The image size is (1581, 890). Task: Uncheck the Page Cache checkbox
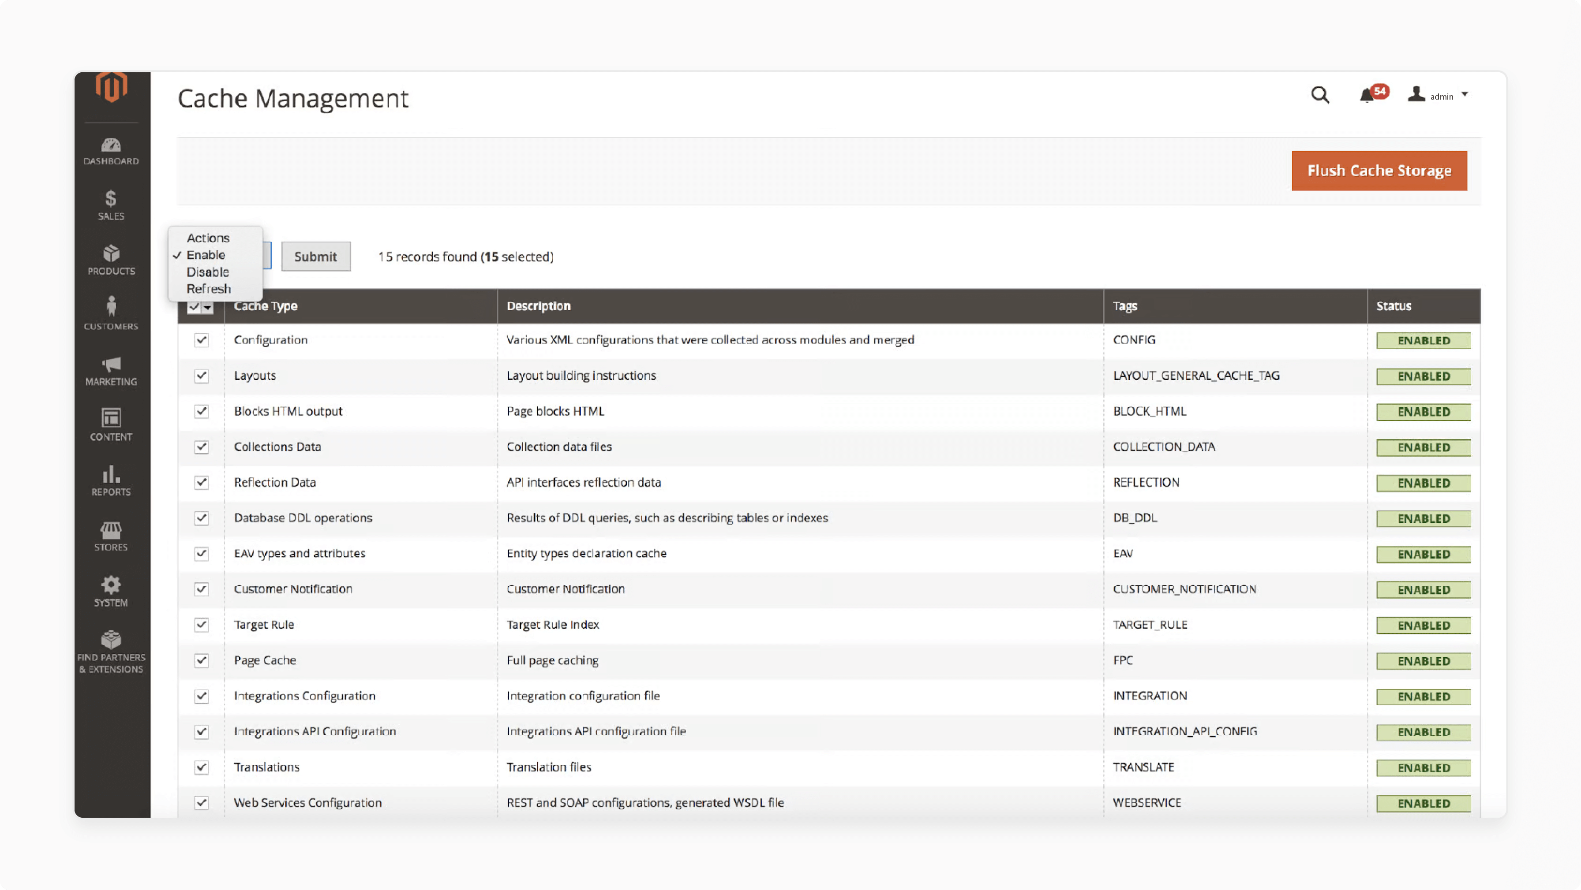[201, 661]
